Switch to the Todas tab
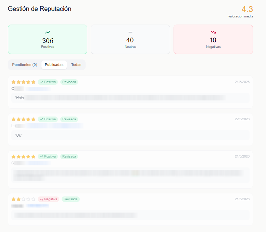 click(x=76, y=65)
